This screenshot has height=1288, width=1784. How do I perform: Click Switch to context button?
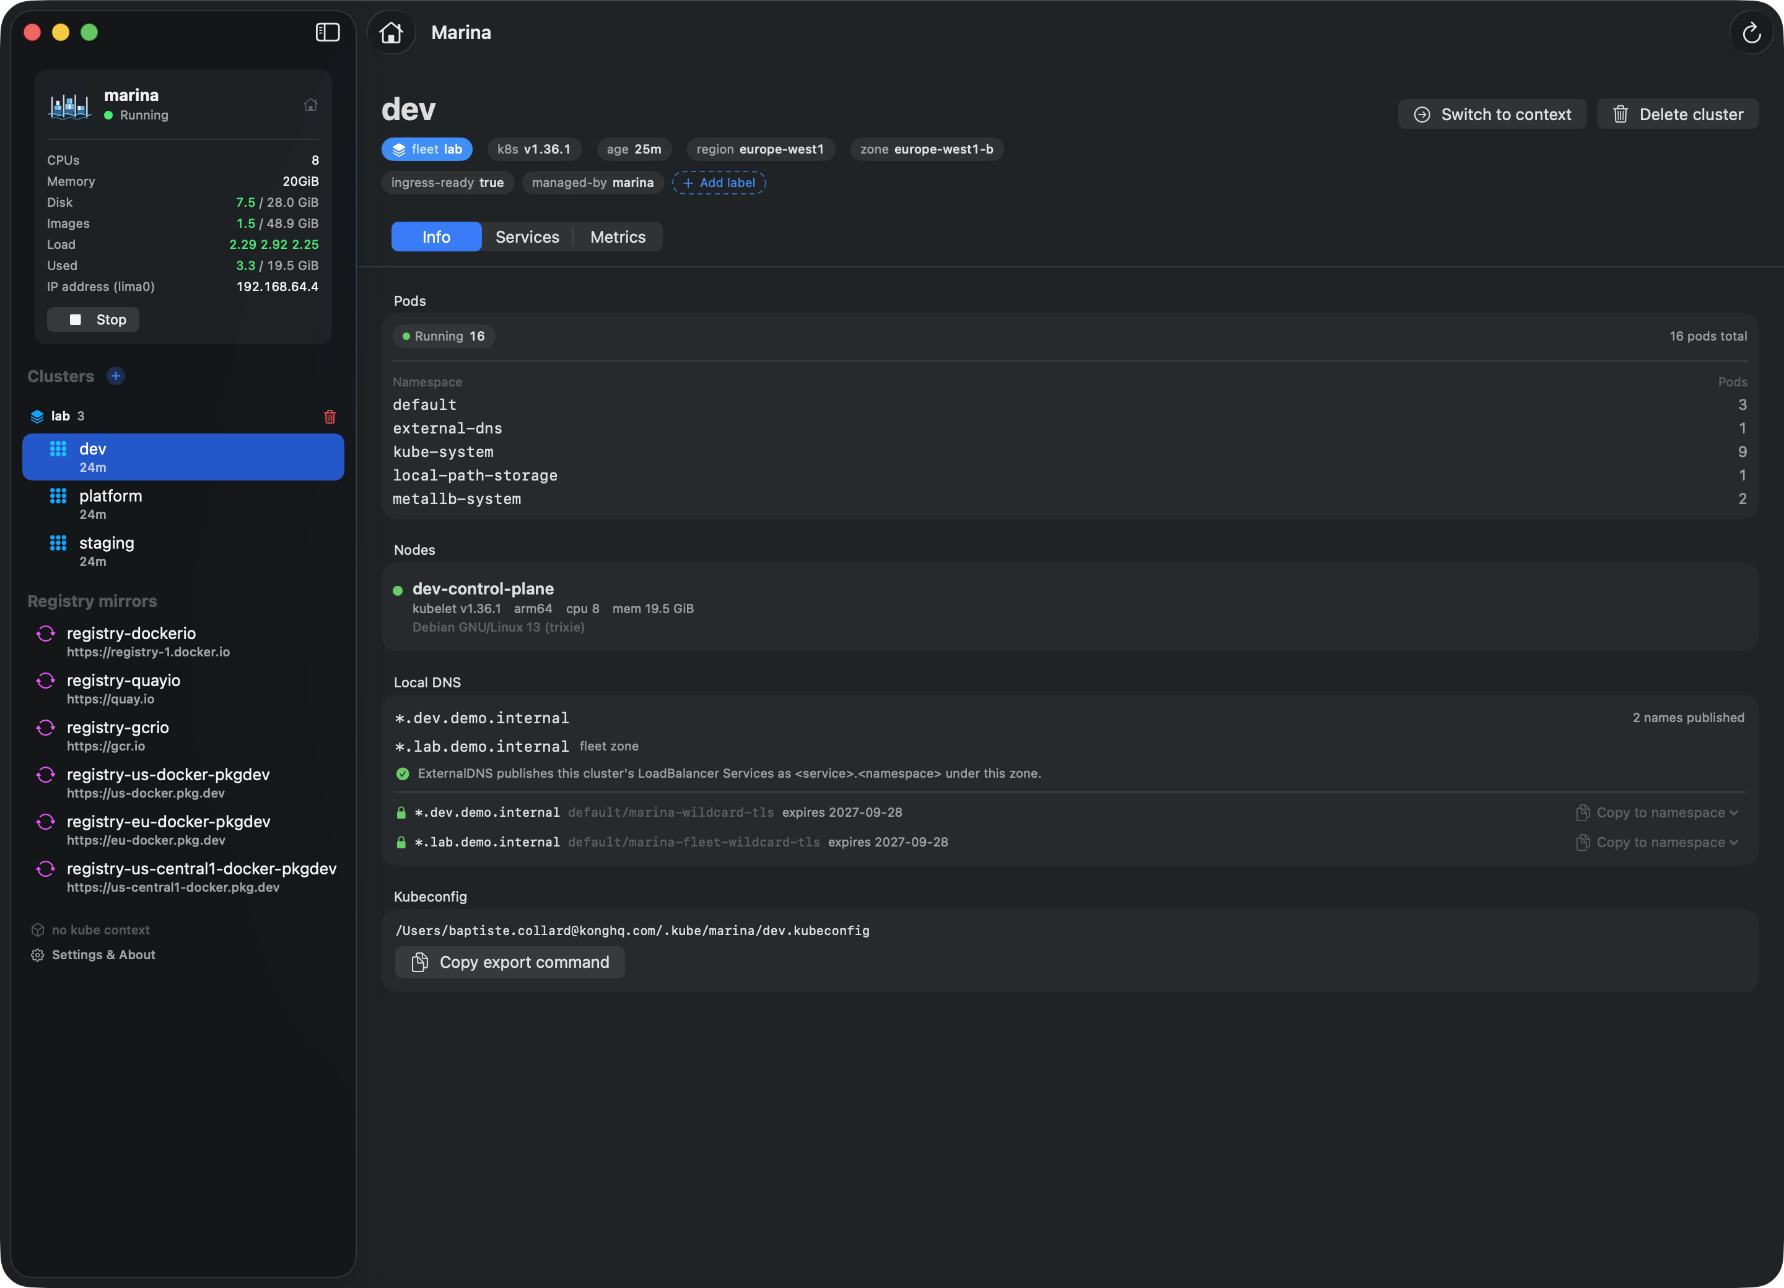pos(1492,114)
